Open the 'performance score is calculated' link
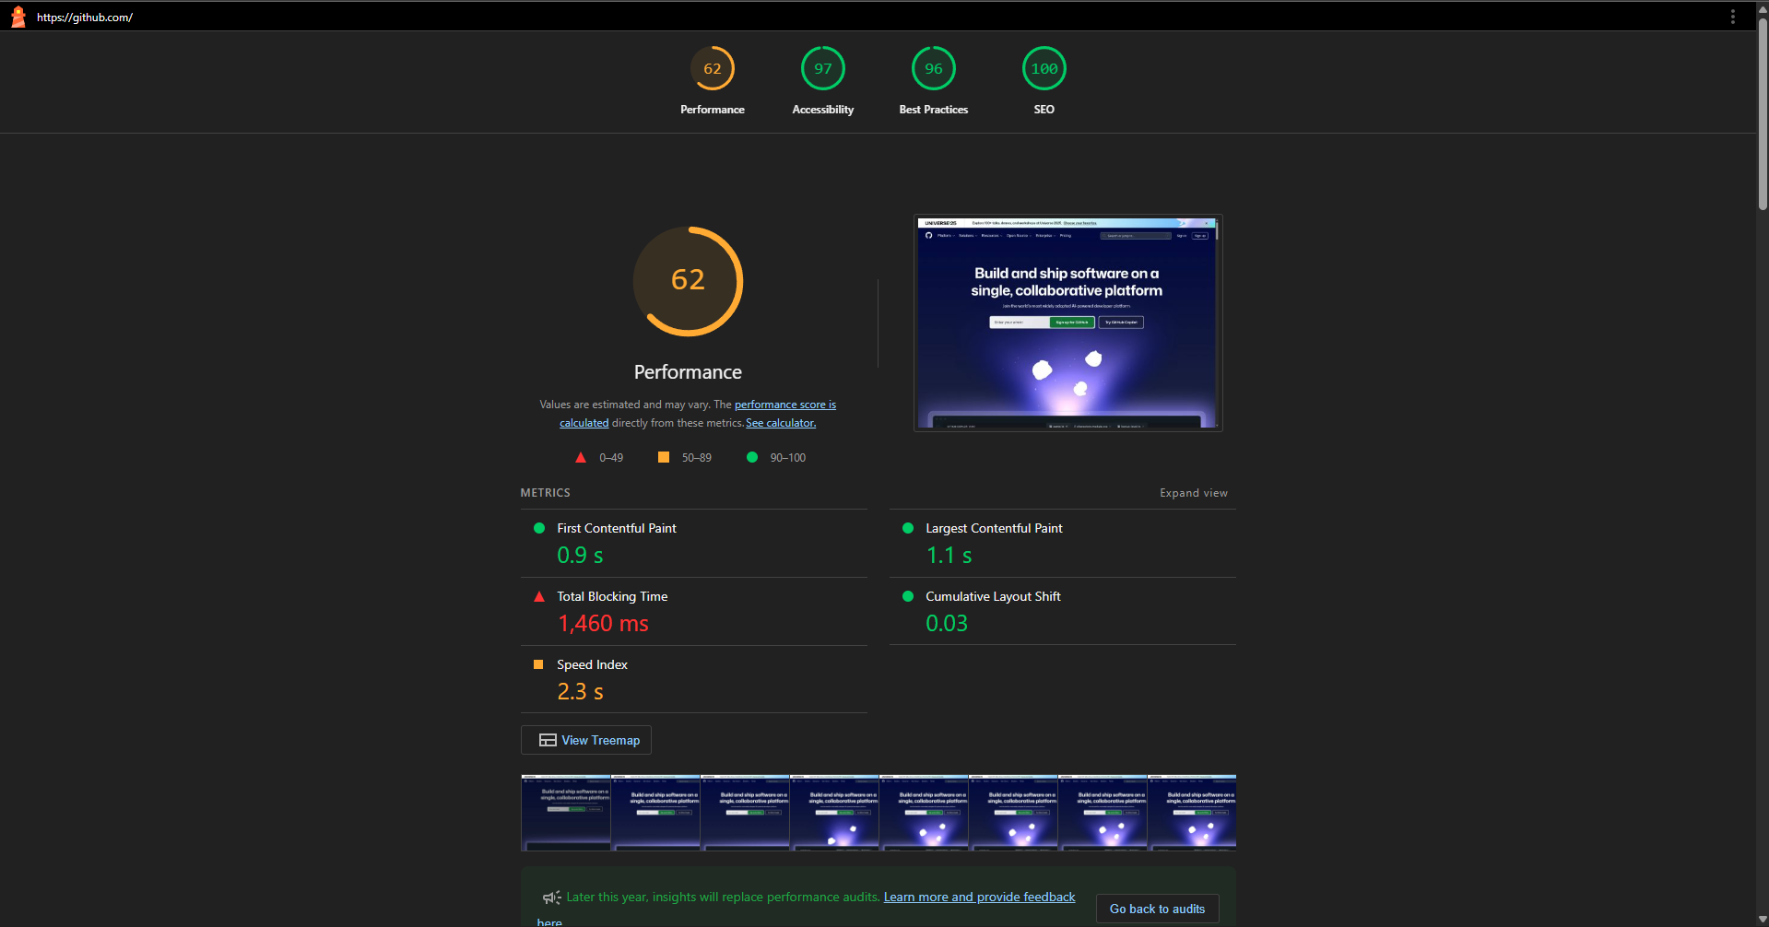Viewport: 1769px width, 927px height. [x=785, y=405]
